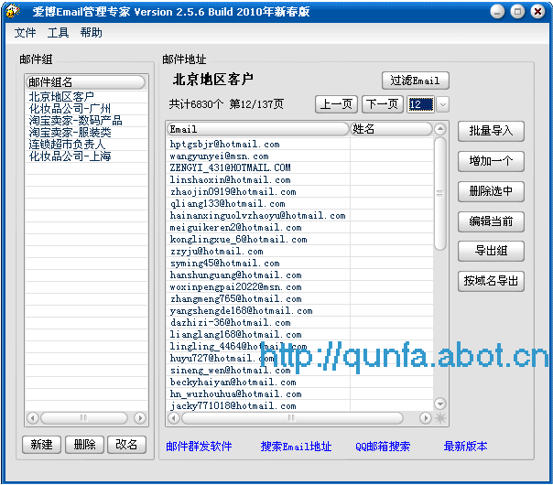553x485 pixels.
Task: Click the email list horizontal scrollbar thumb
Action: tap(292, 418)
